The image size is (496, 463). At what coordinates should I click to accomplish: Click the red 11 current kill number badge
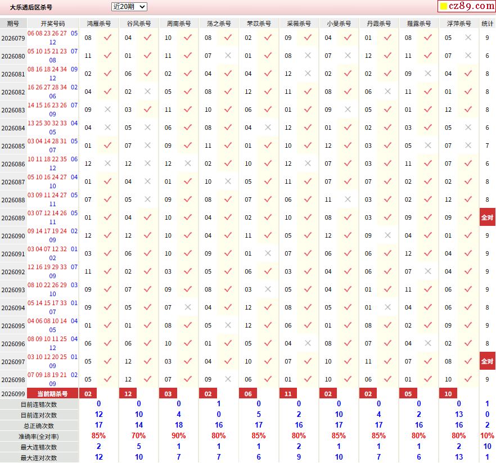(288, 394)
